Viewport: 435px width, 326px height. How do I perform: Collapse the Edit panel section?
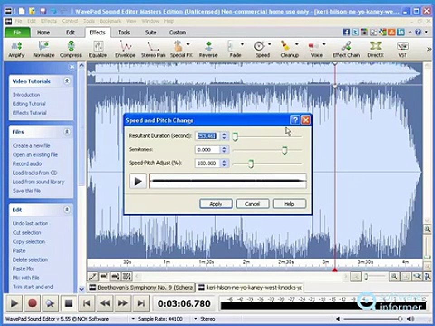coord(67,210)
